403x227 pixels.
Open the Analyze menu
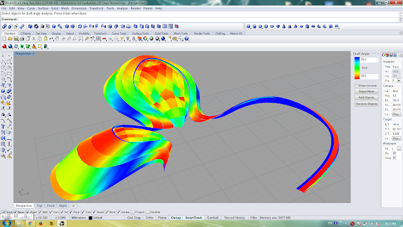(x=122, y=8)
